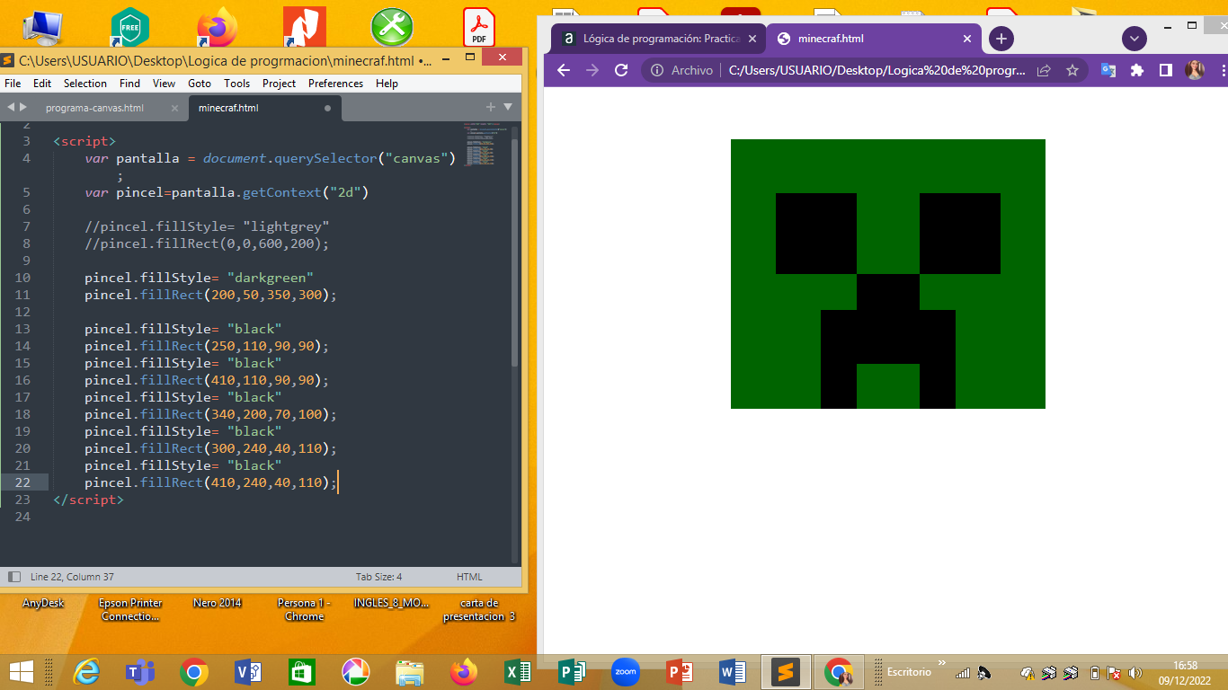Click the site info icon beside Archivo
Viewport: 1228px width, 690px height.
(657, 70)
